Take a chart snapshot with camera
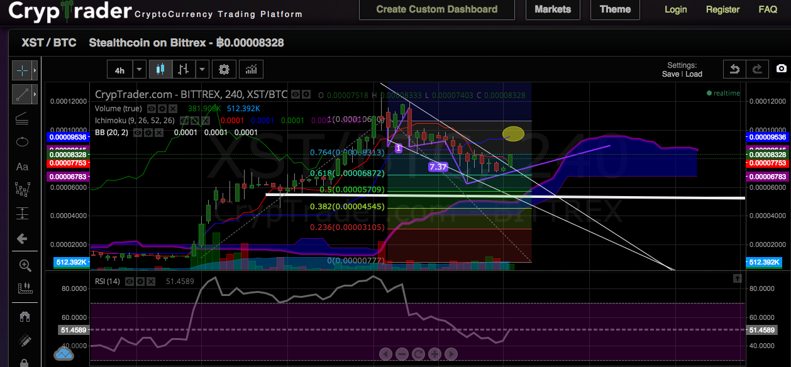 click(781, 68)
